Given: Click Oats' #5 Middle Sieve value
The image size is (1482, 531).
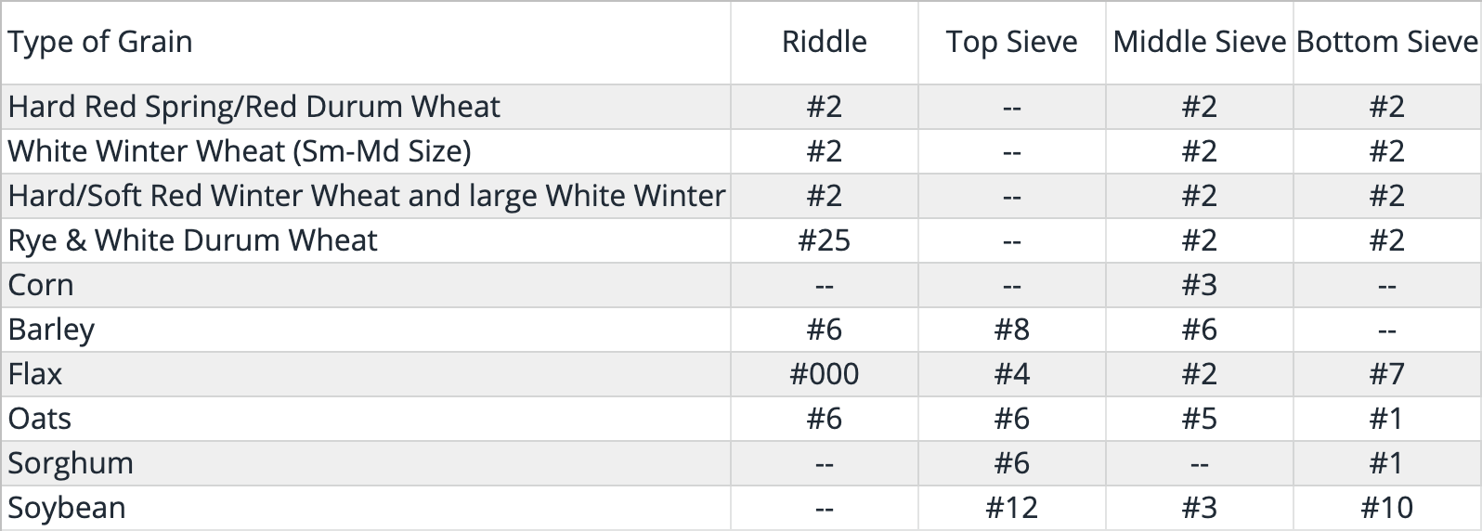Looking at the screenshot, I should 1199,419.
